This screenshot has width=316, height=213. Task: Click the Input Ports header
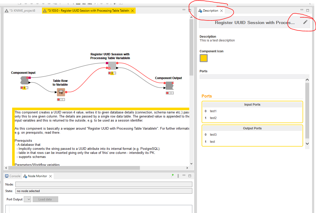coord(252,105)
